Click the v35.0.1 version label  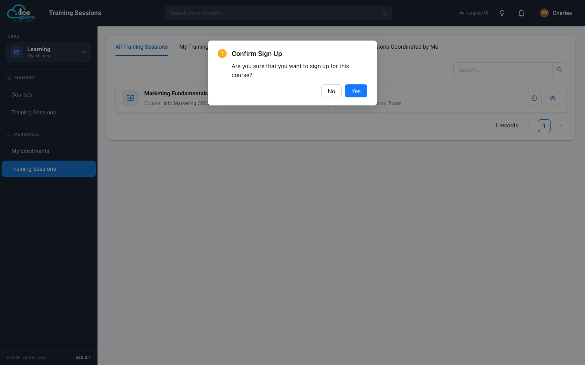point(83,357)
